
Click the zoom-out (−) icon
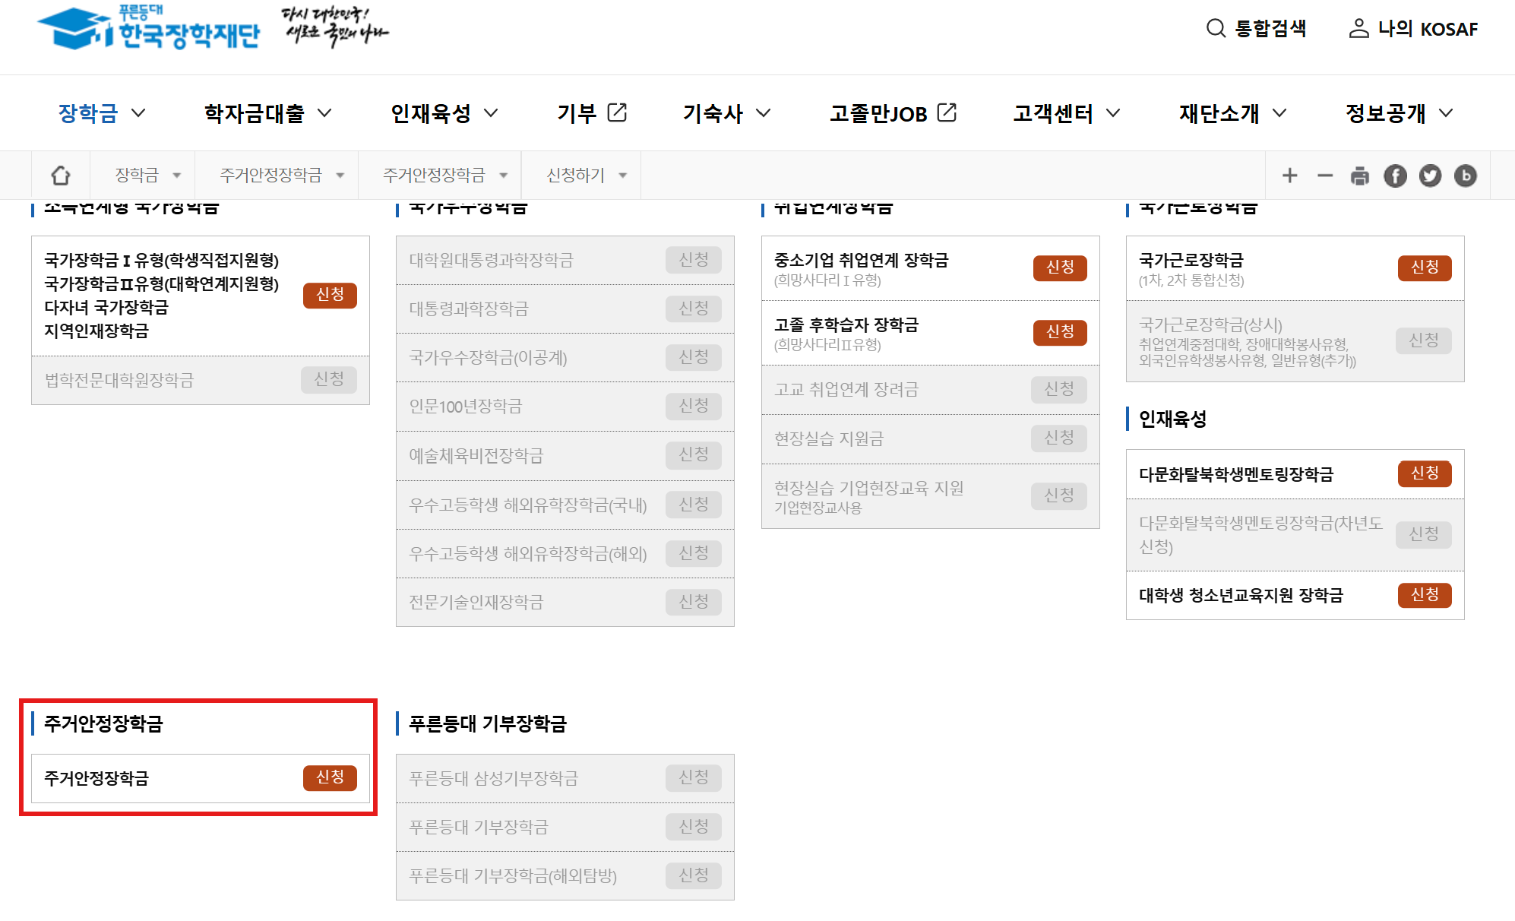[x=1324, y=176]
